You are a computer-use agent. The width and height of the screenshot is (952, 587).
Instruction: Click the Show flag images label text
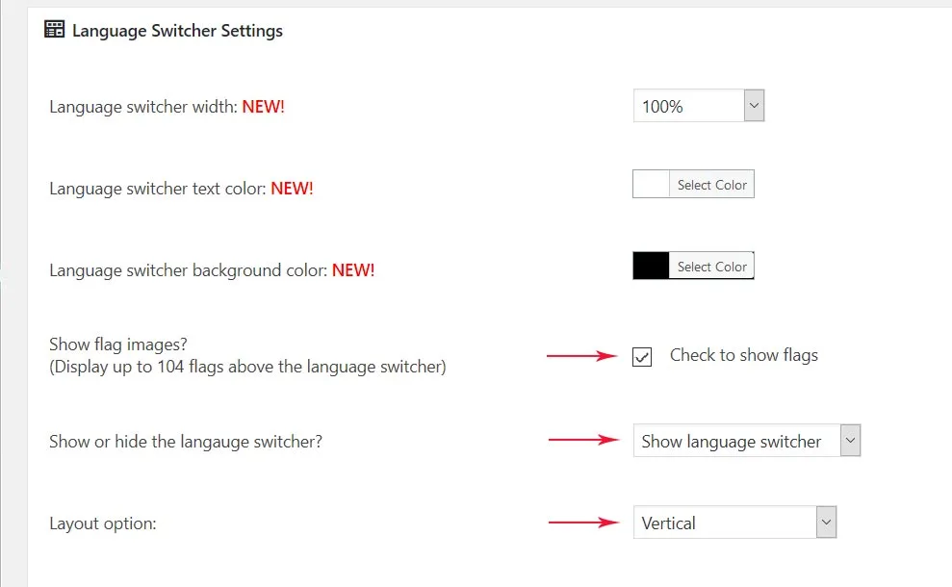tap(118, 345)
